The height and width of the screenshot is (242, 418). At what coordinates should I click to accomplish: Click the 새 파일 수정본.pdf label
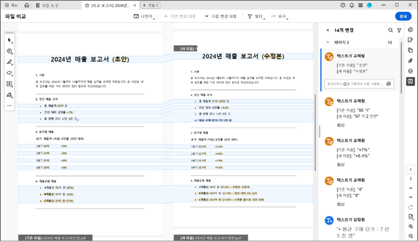[211, 238]
